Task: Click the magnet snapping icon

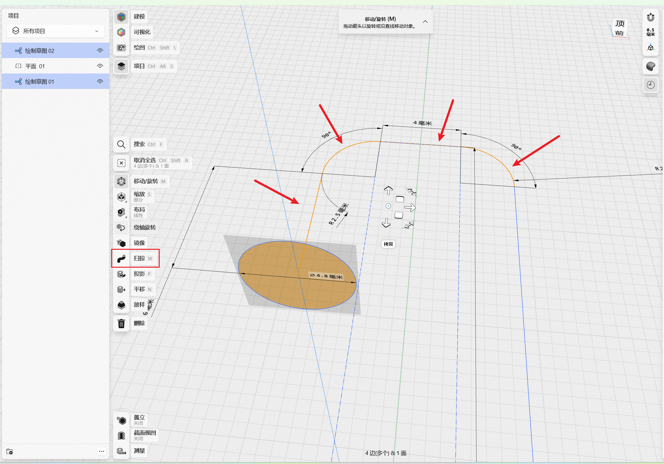Action: [x=650, y=17]
